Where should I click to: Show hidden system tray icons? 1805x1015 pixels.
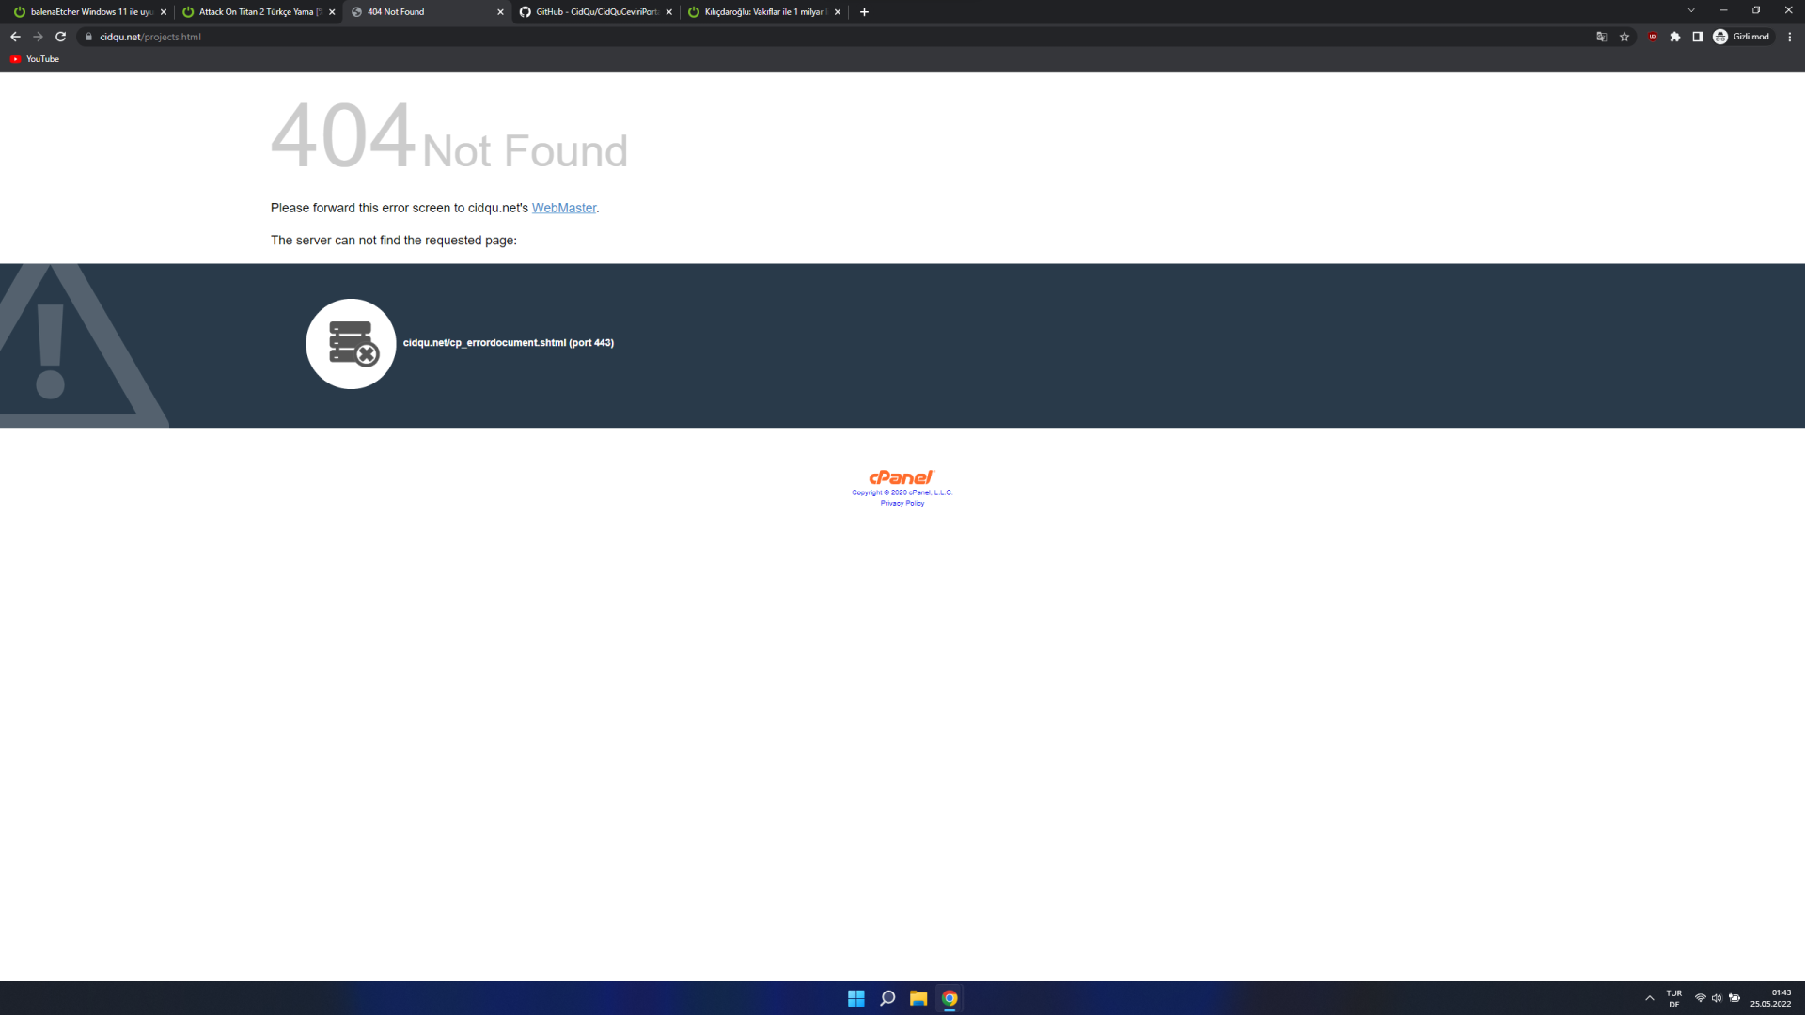(x=1649, y=998)
